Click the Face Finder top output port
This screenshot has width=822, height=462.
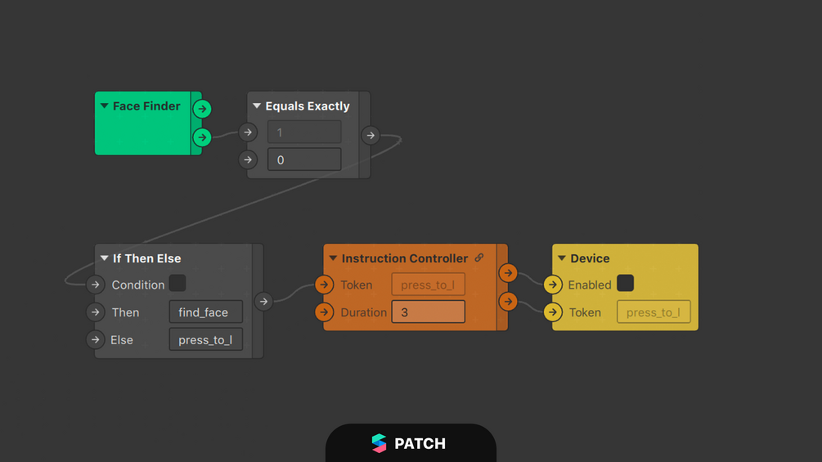tap(202, 109)
